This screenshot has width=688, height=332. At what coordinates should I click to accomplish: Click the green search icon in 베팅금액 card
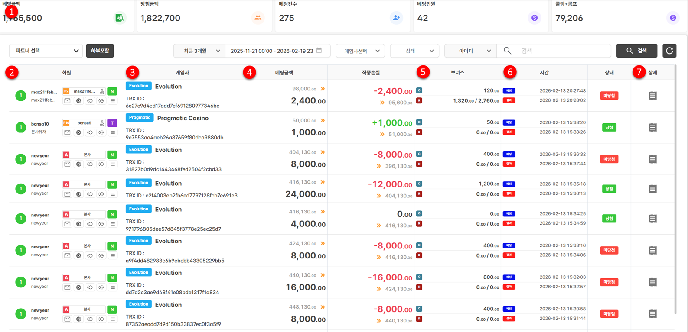click(119, 18)
